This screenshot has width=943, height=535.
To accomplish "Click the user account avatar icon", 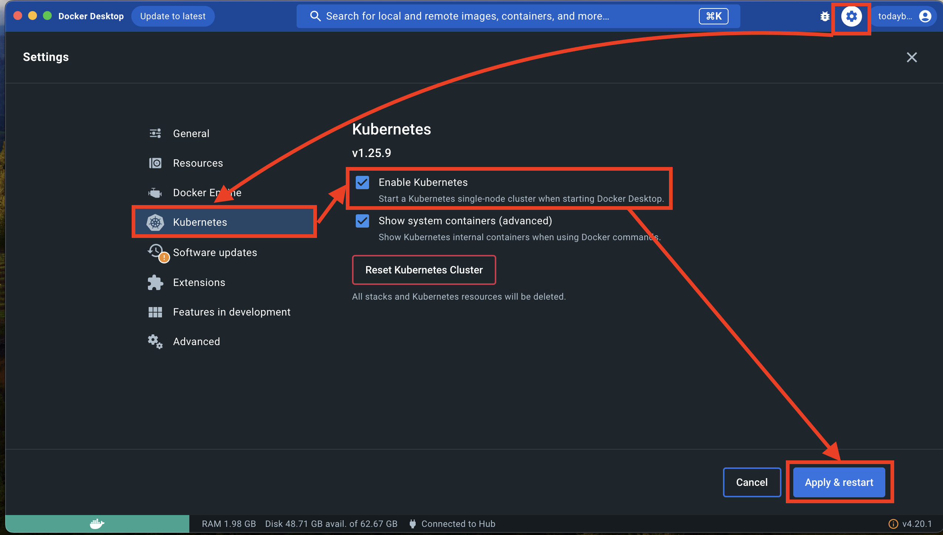I will click(925, 16).
